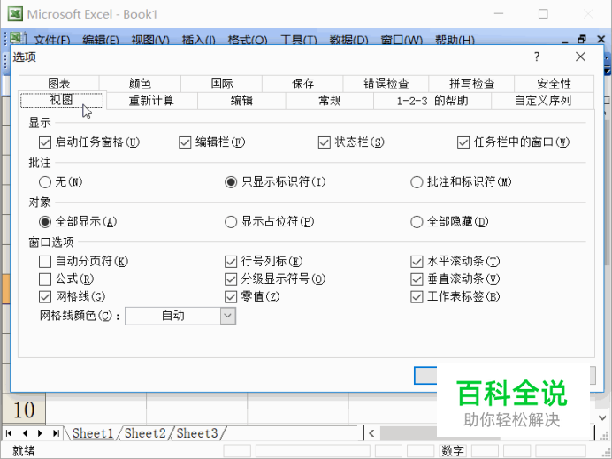
Task: Open 网格线颜色 dropdown arrow
Action: (228, 316)
